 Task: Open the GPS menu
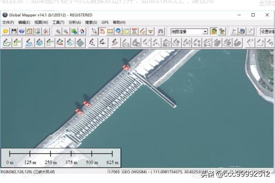point(105,22)
